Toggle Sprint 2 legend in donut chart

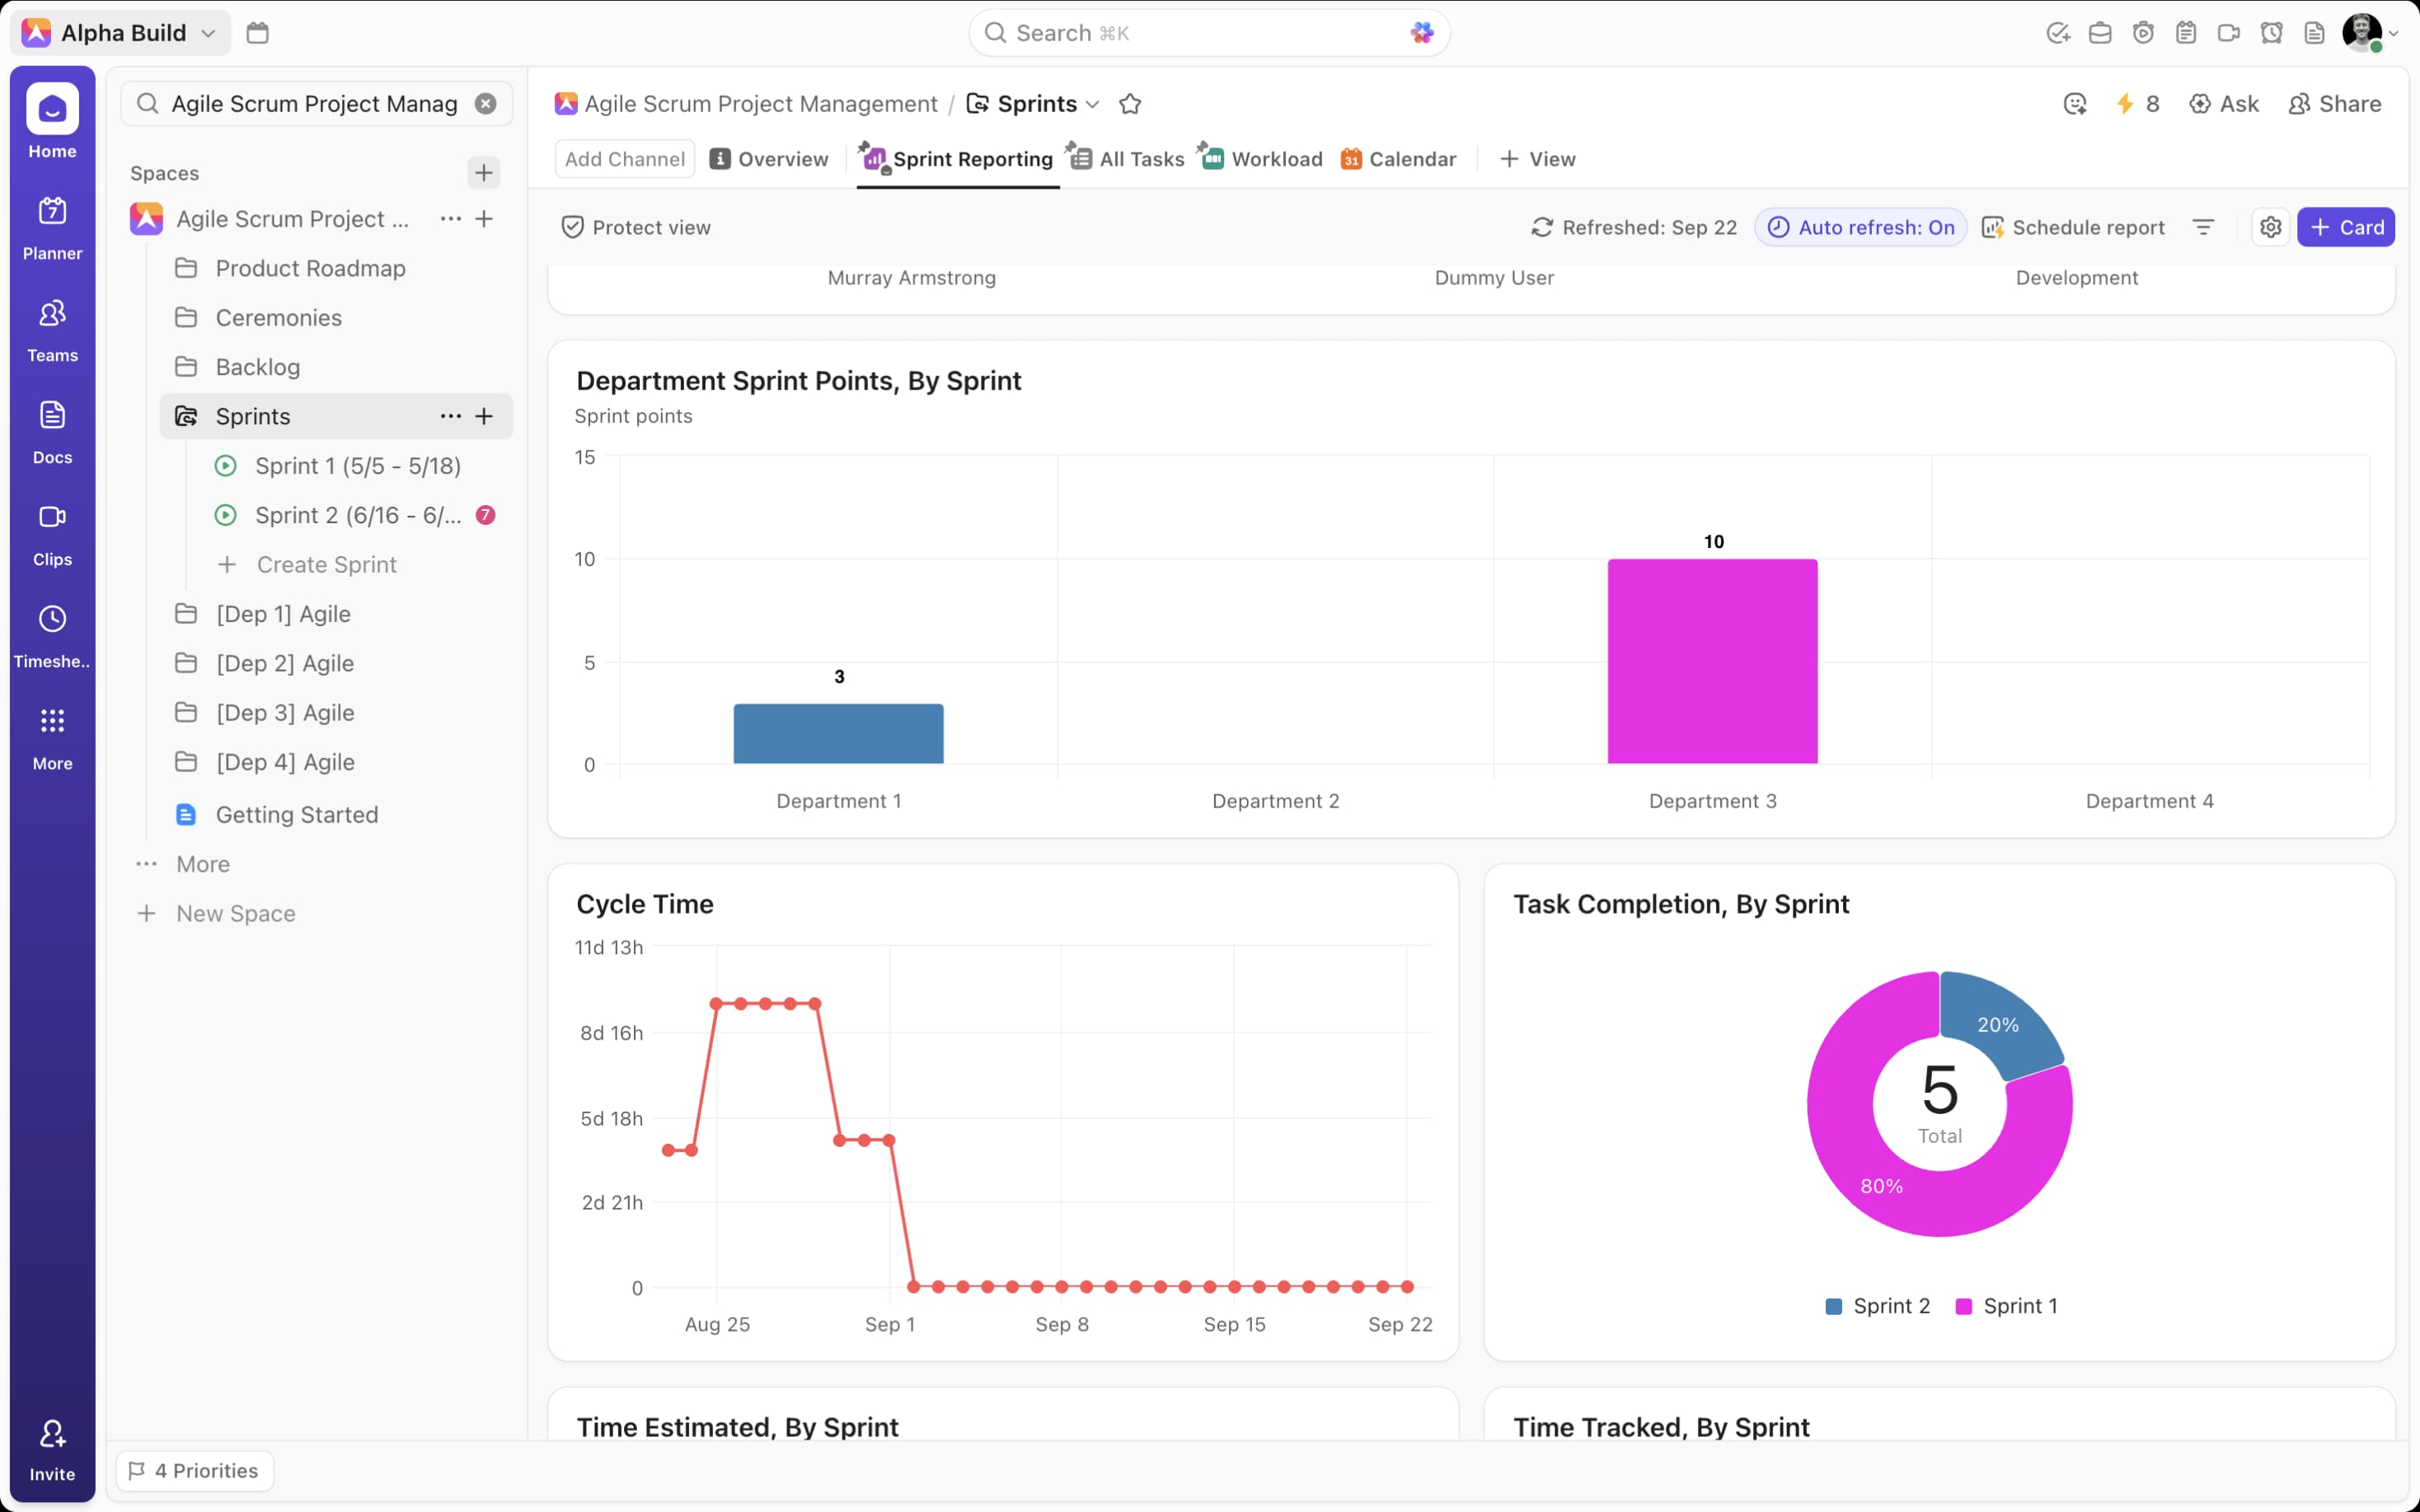click(1877, 1306)
